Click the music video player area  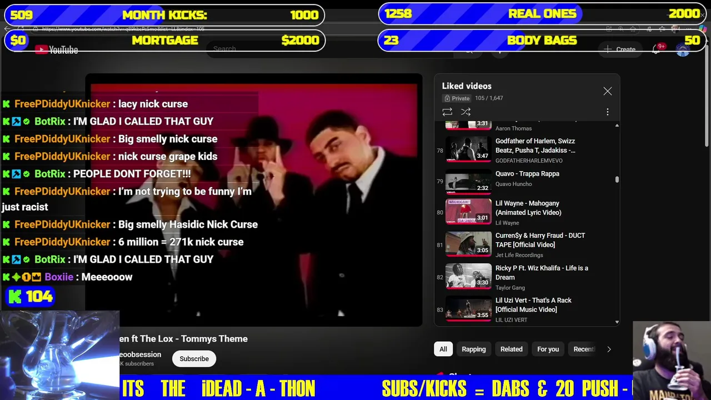coord(254,200)
